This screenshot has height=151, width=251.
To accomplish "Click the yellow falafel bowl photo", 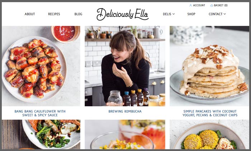I will [209, 135].
